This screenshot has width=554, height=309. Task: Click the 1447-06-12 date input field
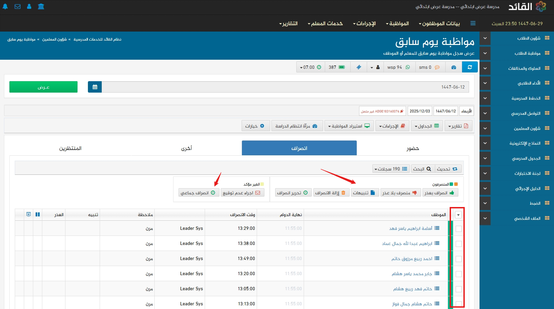285,87
